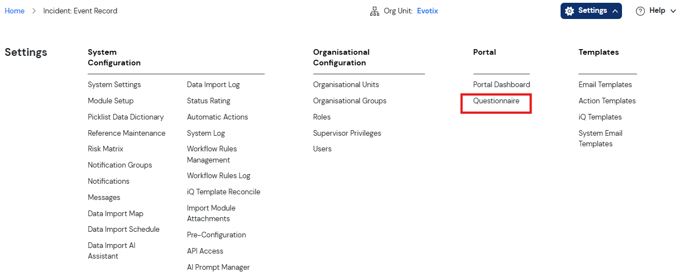
Task: Open System Settings
Action: pos(114,85)
